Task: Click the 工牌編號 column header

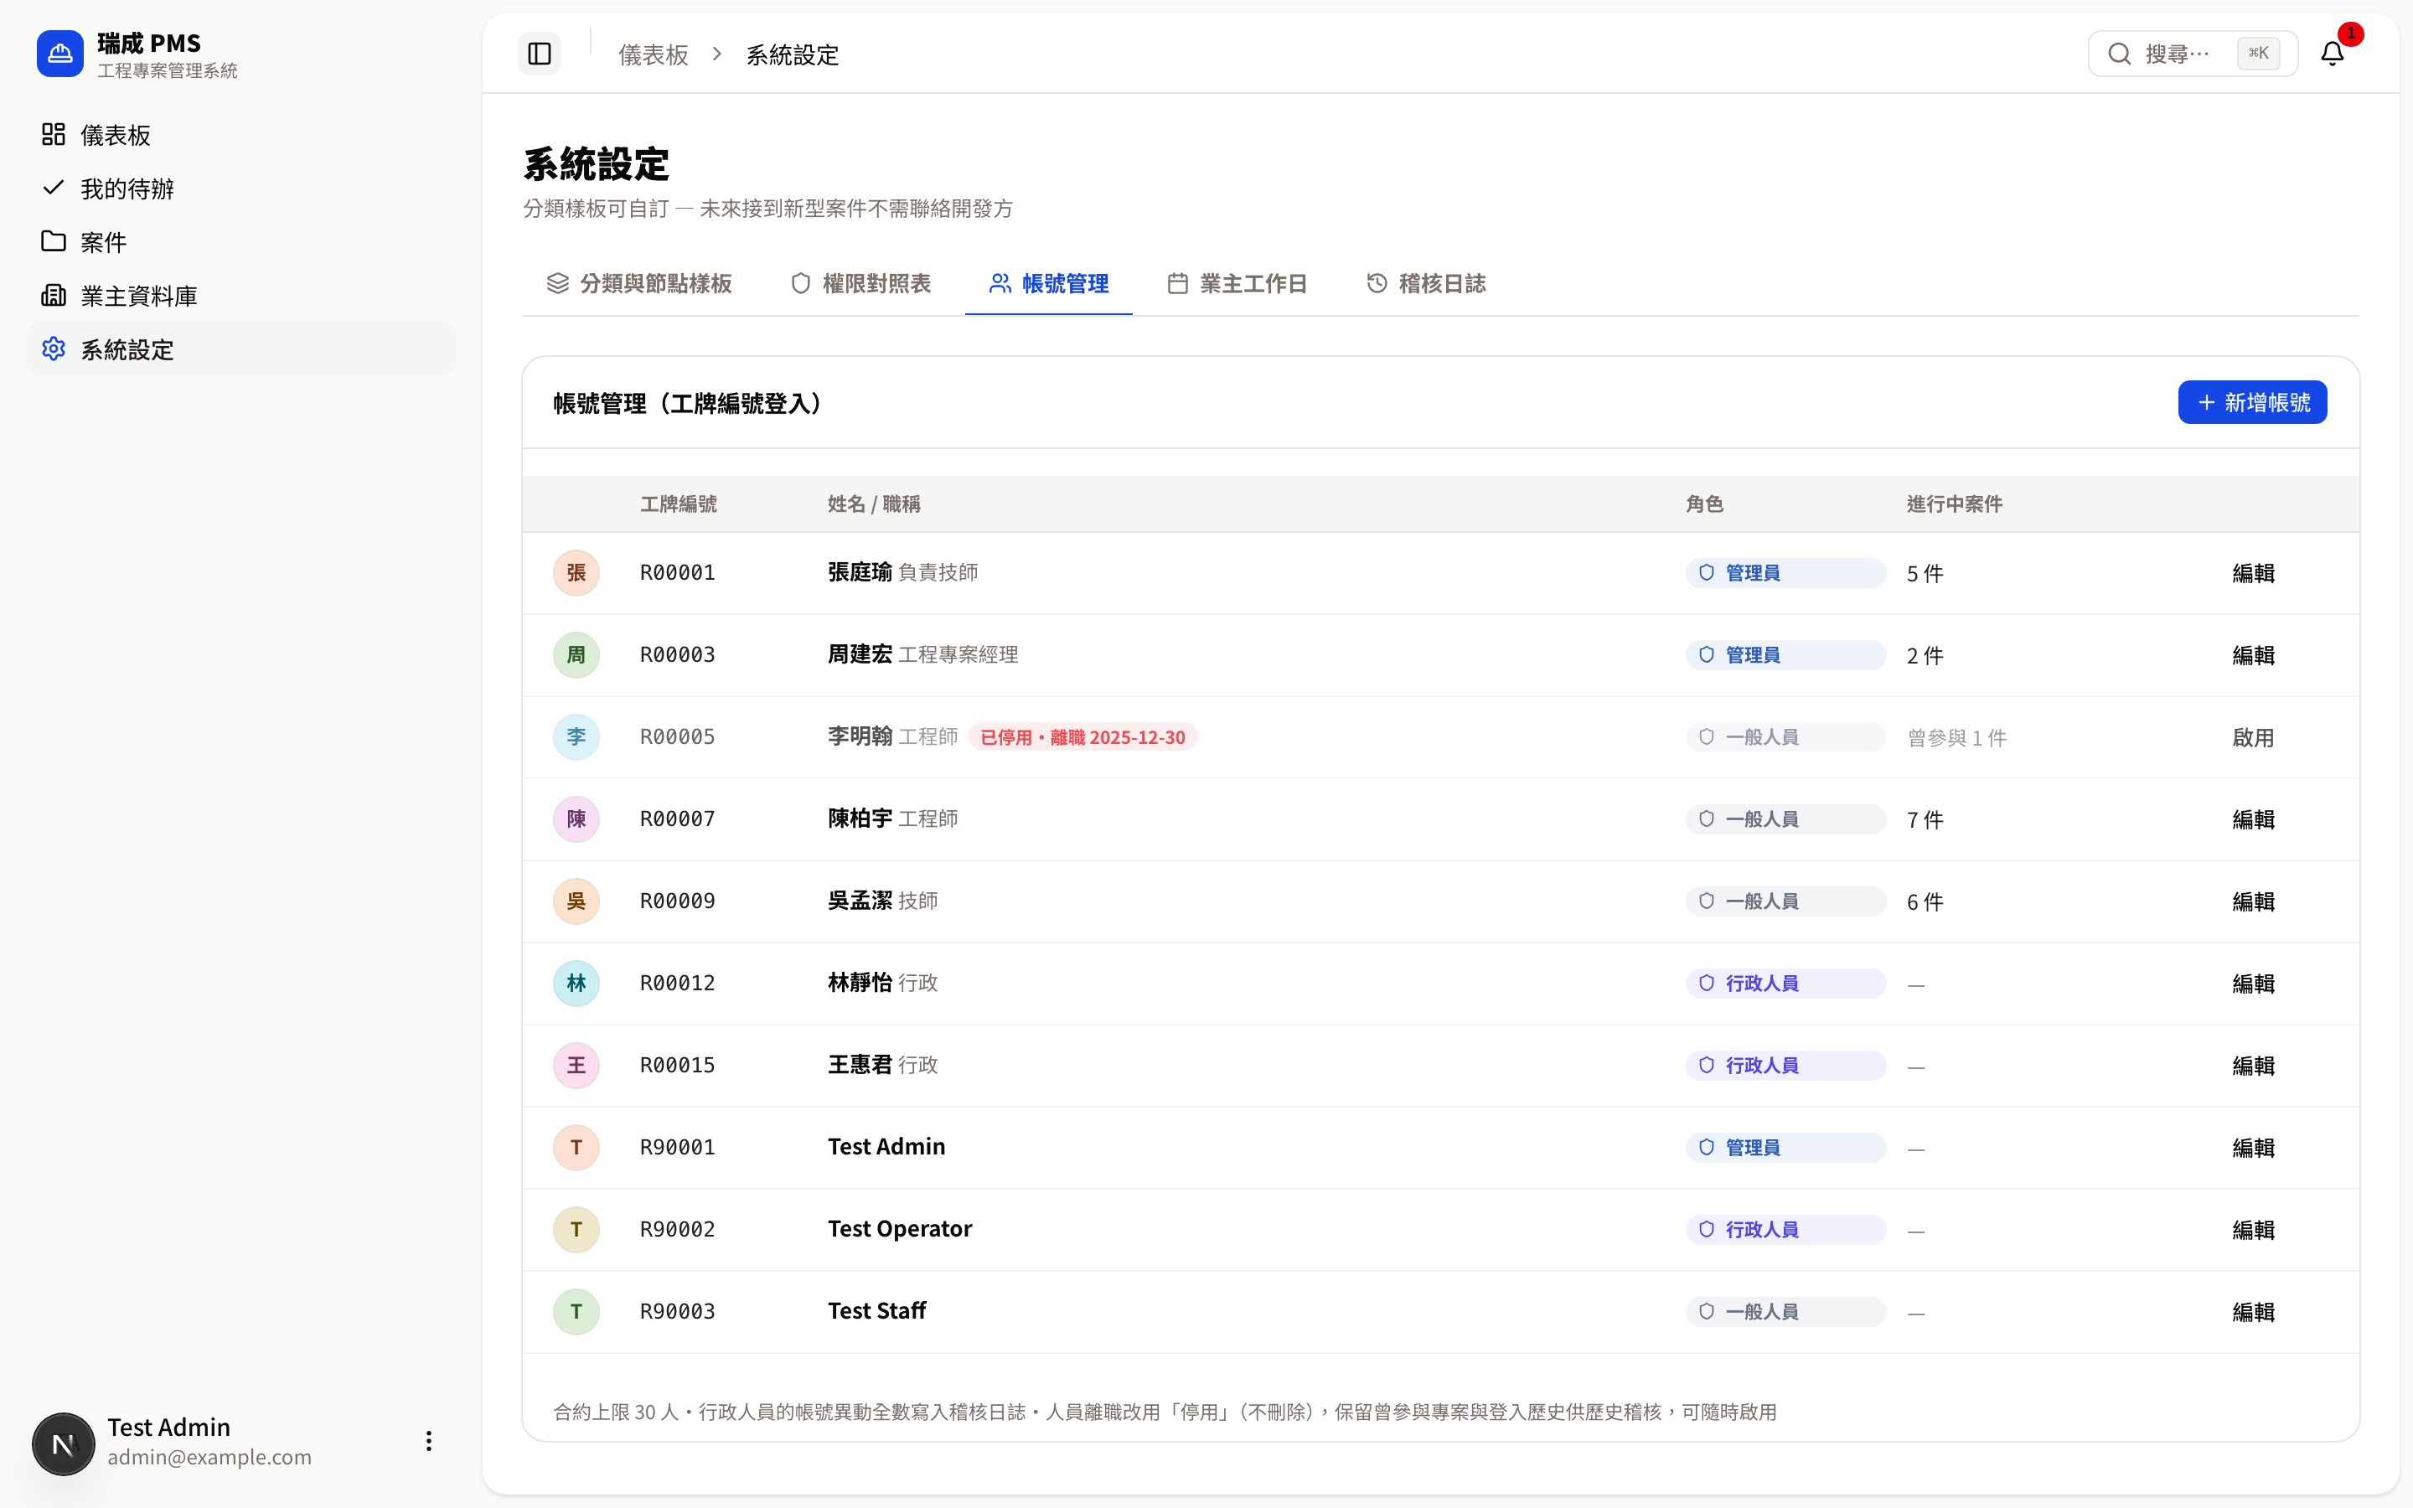Action: 678,504
